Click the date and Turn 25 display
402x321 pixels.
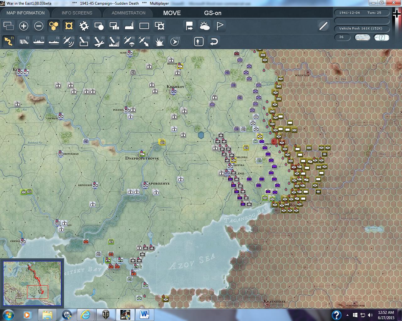(x=362, y=13)
